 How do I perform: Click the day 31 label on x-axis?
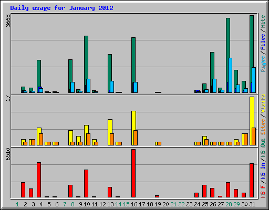252,204
